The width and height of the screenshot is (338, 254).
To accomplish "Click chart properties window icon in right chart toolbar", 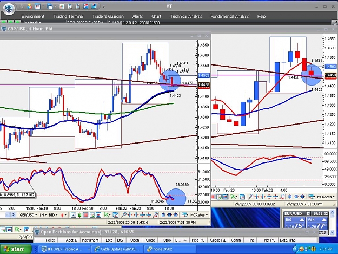I will click(x=242, y=197).
